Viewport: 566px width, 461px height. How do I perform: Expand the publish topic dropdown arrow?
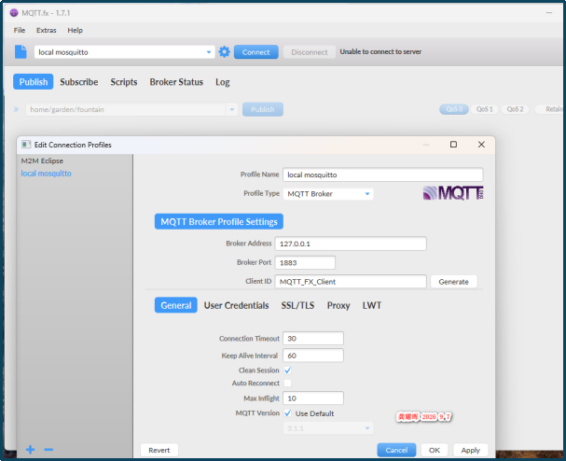click(x=232, y=109)
